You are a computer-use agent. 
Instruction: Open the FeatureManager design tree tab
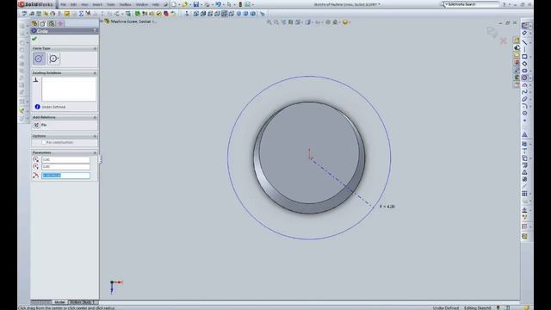(x=34, y=23)
